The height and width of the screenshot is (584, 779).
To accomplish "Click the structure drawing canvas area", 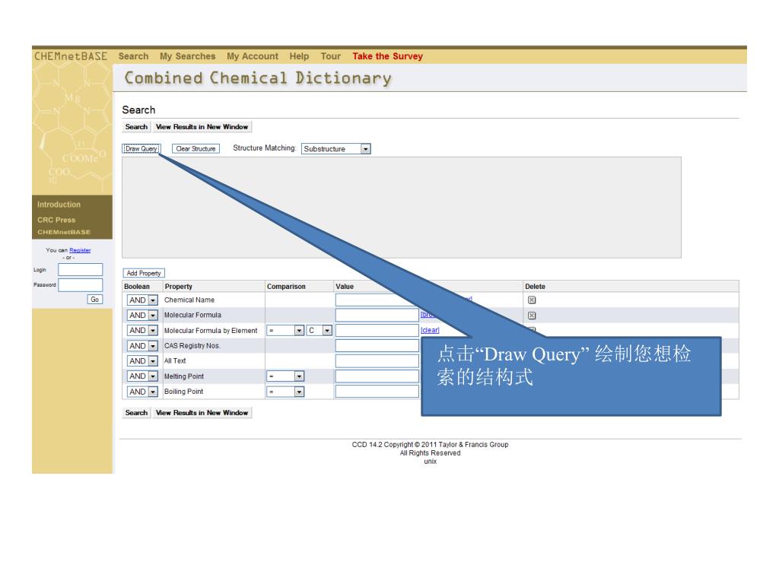I will pos(402,208).
